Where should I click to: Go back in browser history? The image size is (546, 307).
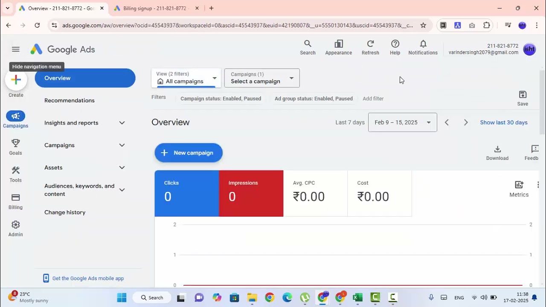[9, 25]
